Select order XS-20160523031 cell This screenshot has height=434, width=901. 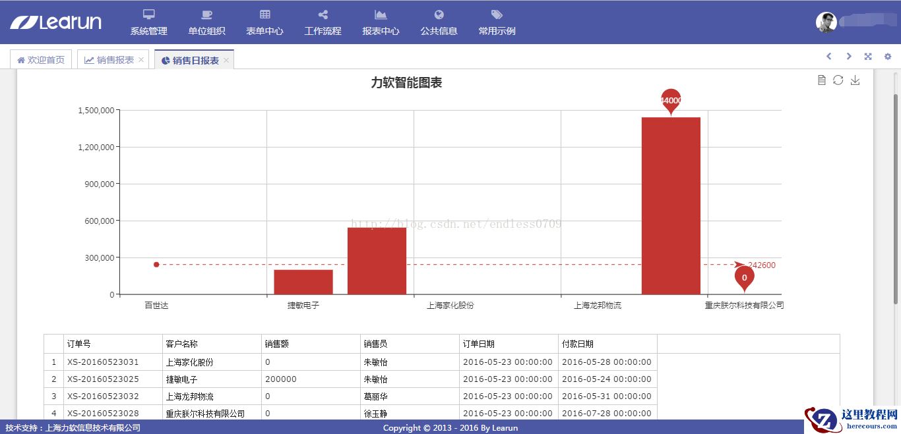pos(113,362)
